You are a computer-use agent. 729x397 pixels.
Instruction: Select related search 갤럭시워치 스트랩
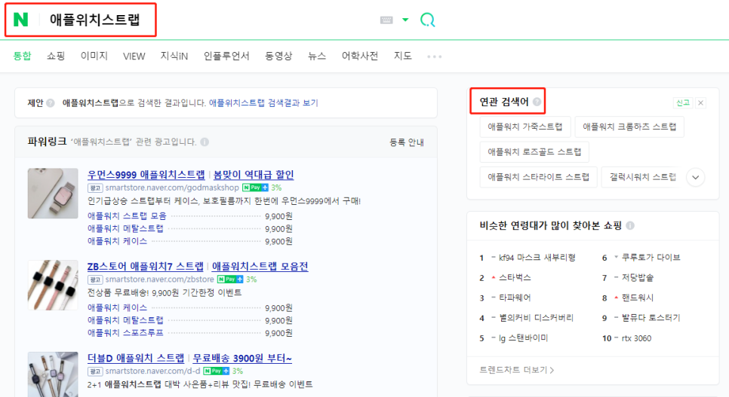pyautogui.click(x=642, y=177)
